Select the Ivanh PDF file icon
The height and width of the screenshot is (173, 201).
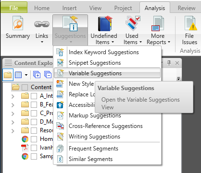[25, 148]
